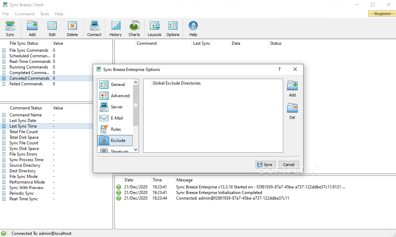Select the Dest Directory row
The height and width of the screenshot is (237, 396).
point(47,171)
